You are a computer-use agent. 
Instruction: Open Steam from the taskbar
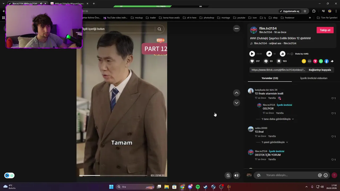click(206, 187)
